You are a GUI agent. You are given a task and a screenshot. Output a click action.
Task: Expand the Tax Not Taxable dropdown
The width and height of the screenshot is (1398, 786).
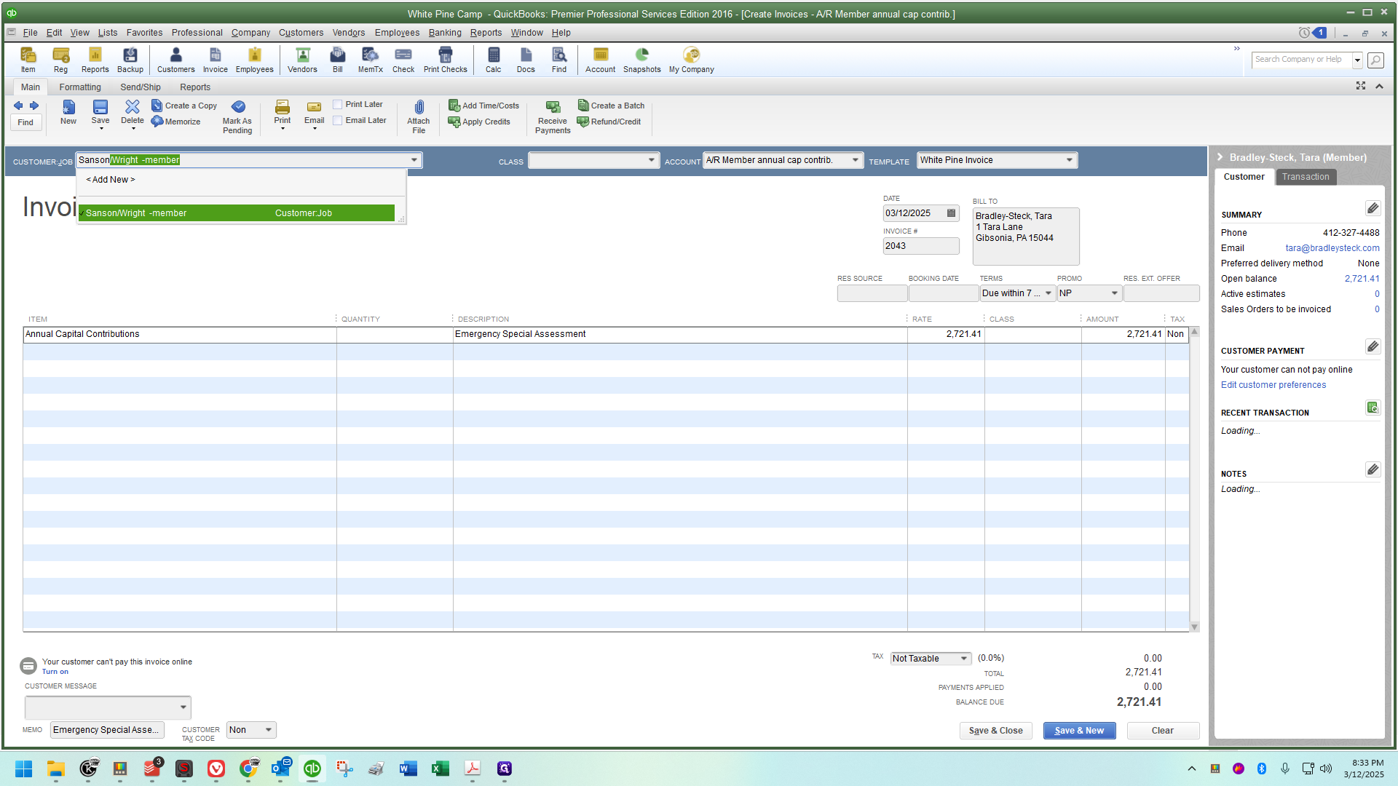pos(963,659)
